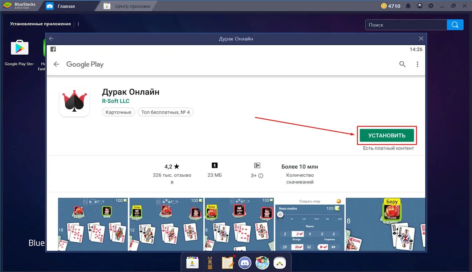This screenshot has height=272, width=472.
Task: Click the blue search magnifier button
Action: pyautogui.click(x=455, y=25)
